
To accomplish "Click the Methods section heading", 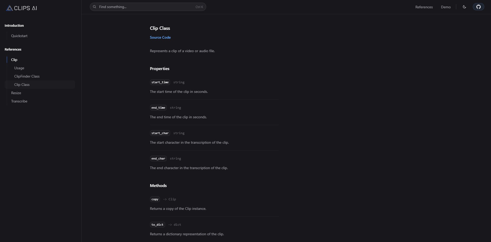I will tap(158, 185).
